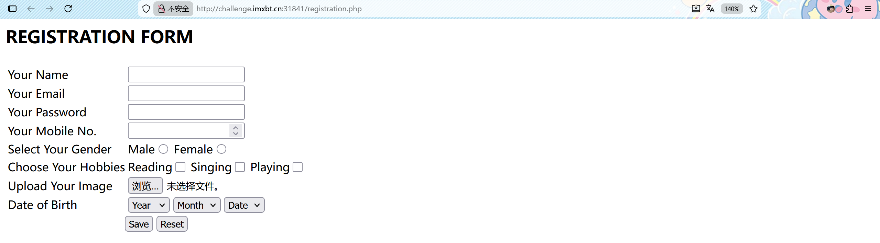Reload the registration page
Viewport: 880px width, 243px height.
68,9
